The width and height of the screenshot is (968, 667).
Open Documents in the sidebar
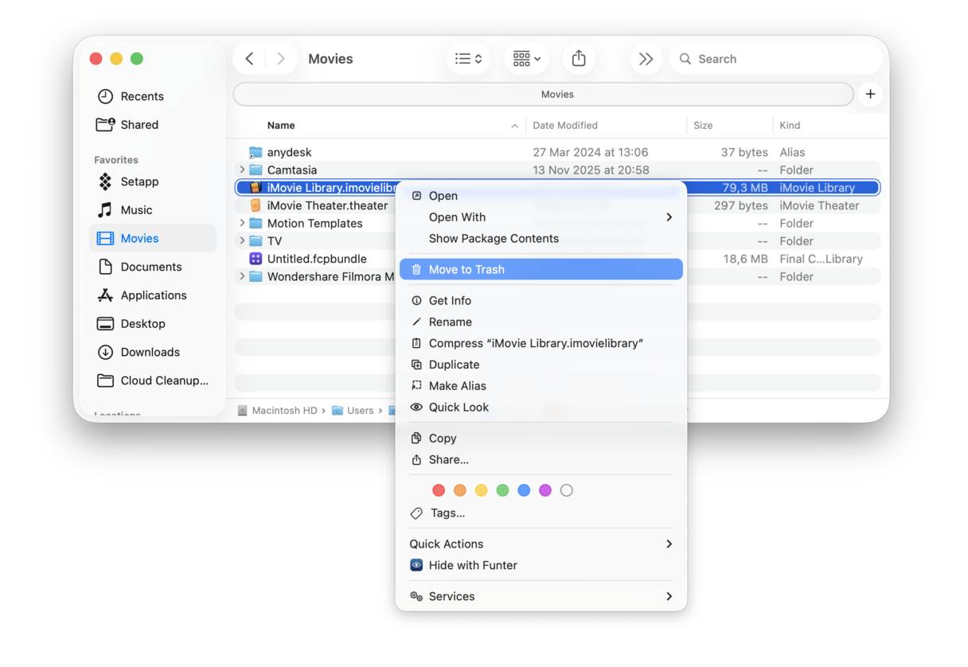coord(150,267)
